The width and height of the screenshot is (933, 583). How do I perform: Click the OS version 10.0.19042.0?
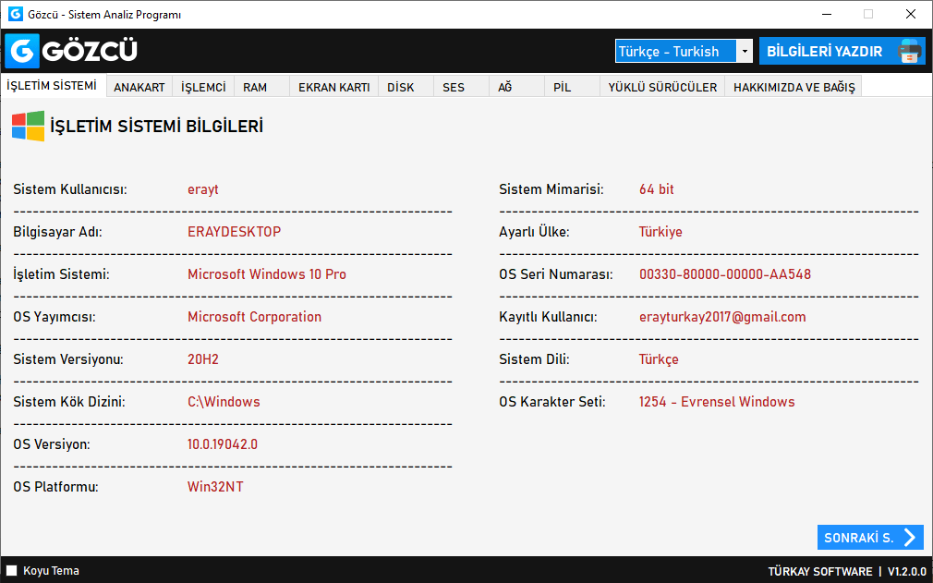(x=223, y=444)
